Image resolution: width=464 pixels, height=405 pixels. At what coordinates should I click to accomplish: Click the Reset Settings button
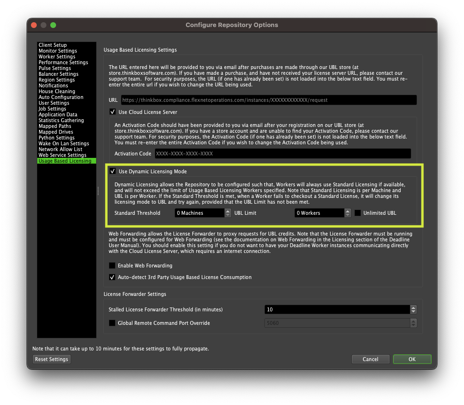52,359
